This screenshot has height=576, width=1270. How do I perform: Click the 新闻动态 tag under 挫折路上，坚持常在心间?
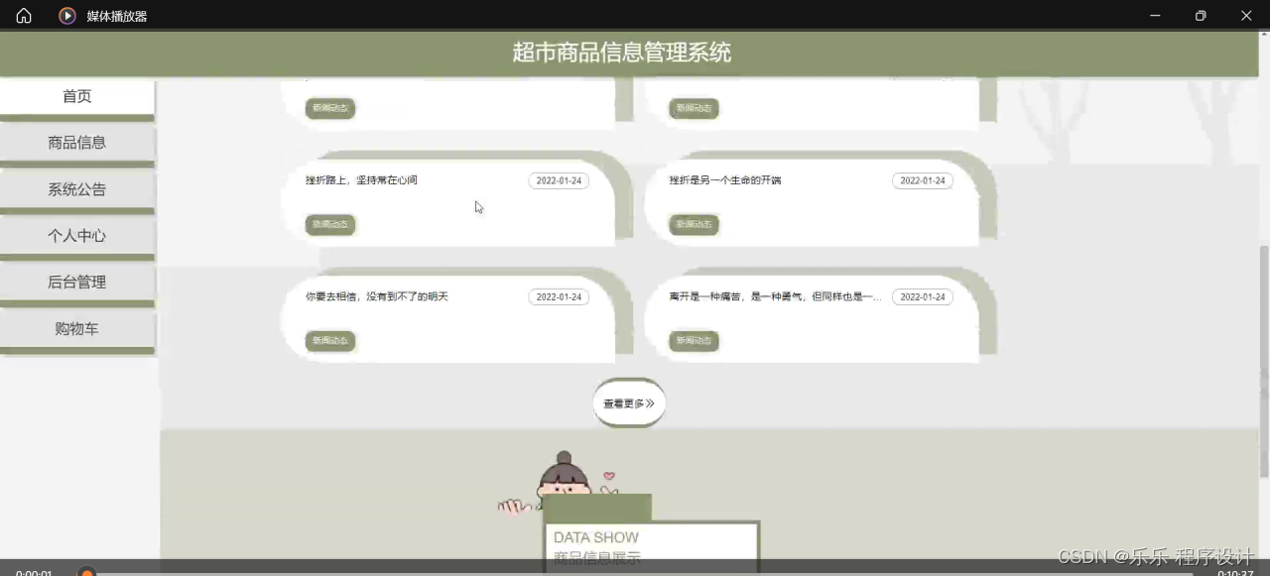[329, 224]
